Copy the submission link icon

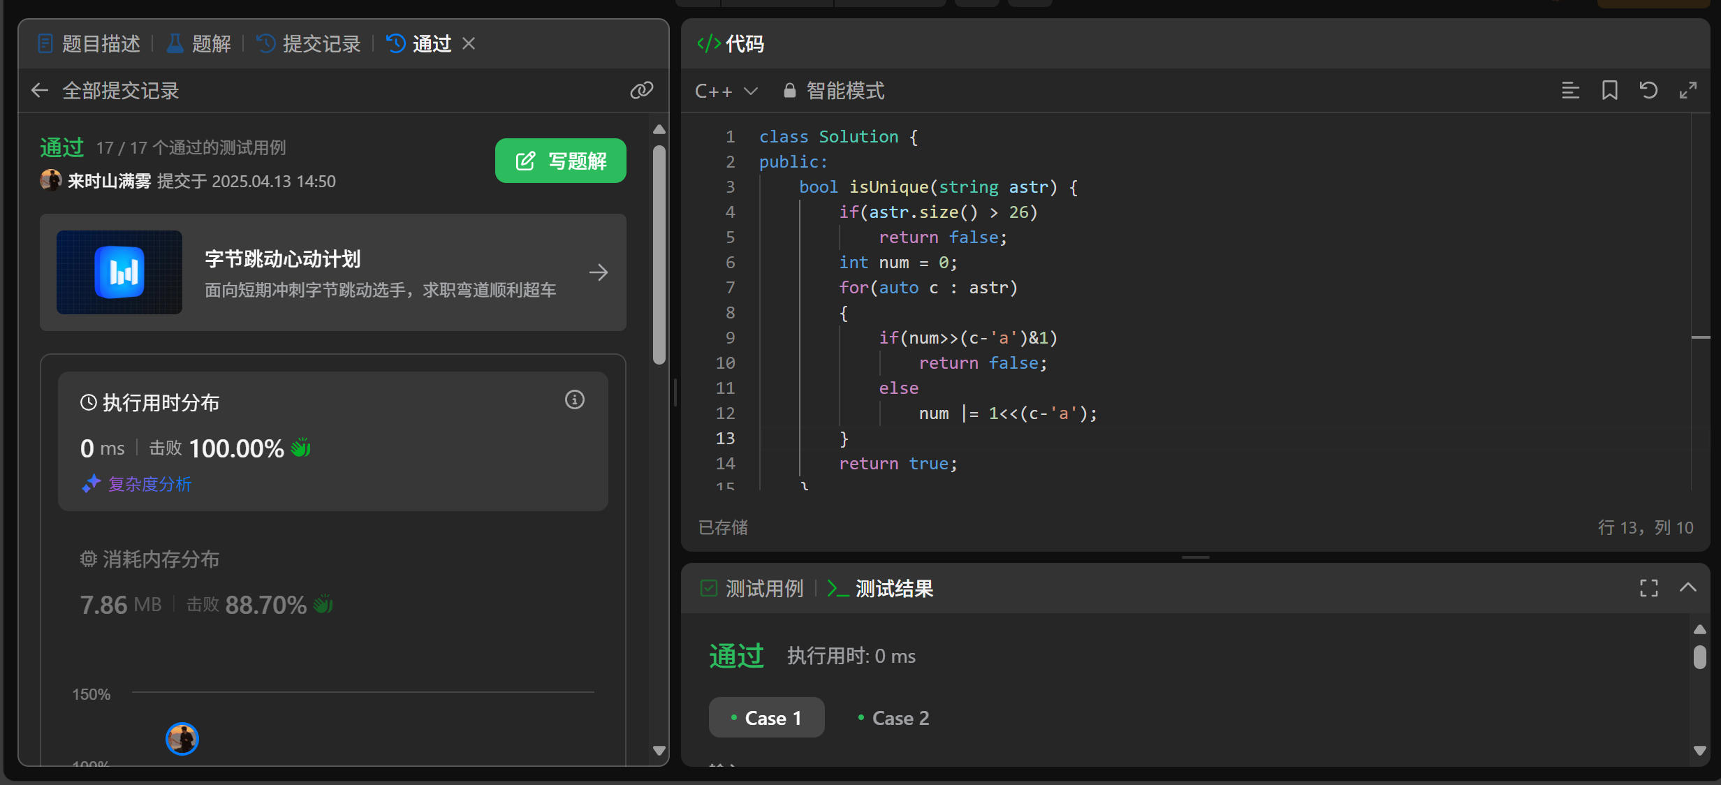(641, 90)
